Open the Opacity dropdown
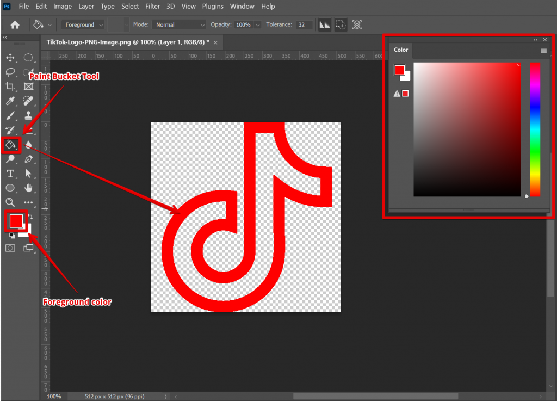Viewport: 557px width, 401px height. pyautogui.click(x=247, y=24)
